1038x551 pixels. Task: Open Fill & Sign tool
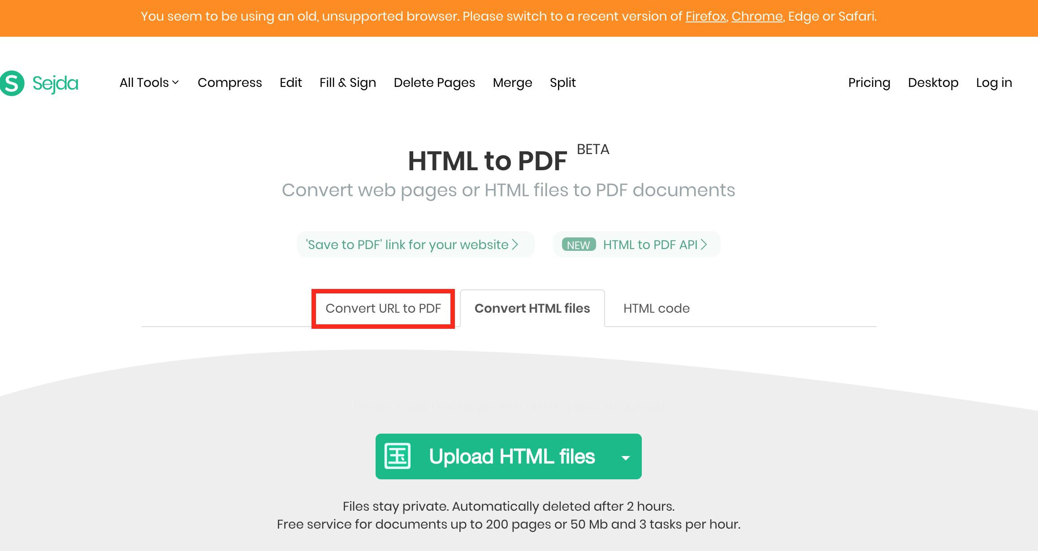[x=348, y=83]
